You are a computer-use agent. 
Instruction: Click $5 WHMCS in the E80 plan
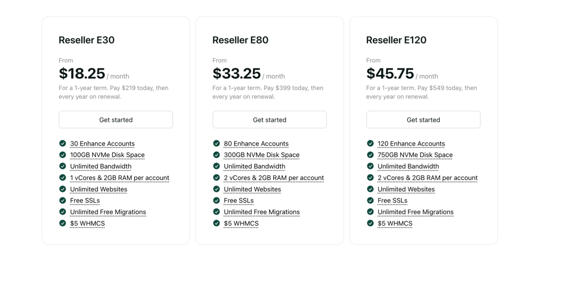(x=241, y=223)
